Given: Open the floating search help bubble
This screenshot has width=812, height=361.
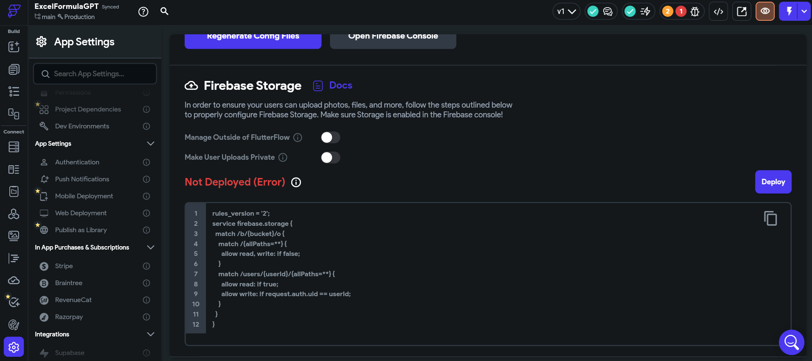Looking at the screenshot, I should pos(792,342).
